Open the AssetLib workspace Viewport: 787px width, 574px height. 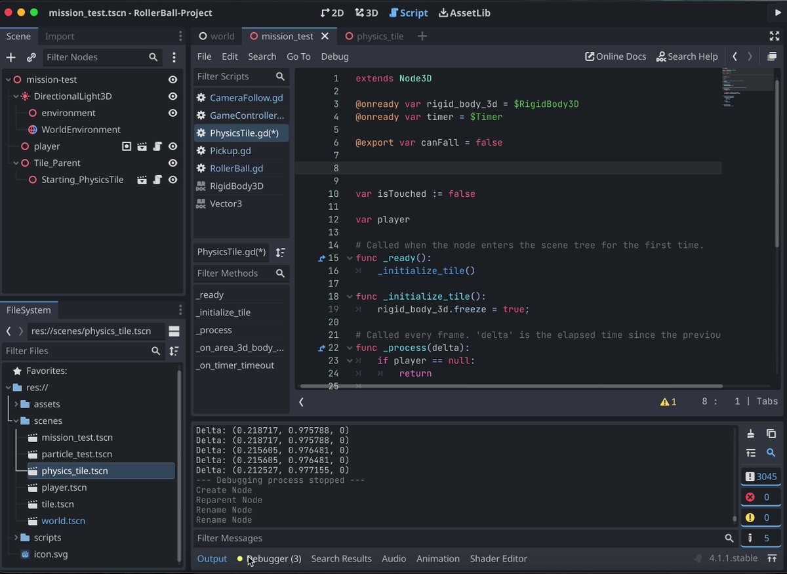point(464,12)
